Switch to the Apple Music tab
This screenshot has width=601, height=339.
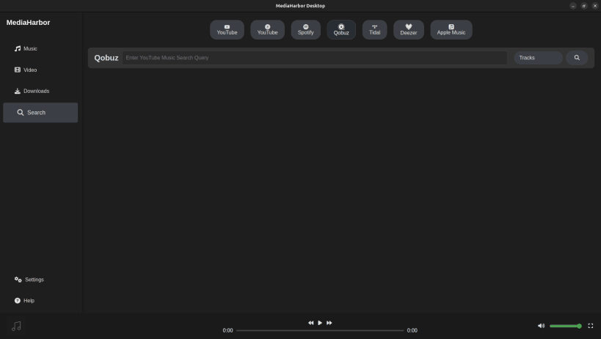(x=451, y=30)
